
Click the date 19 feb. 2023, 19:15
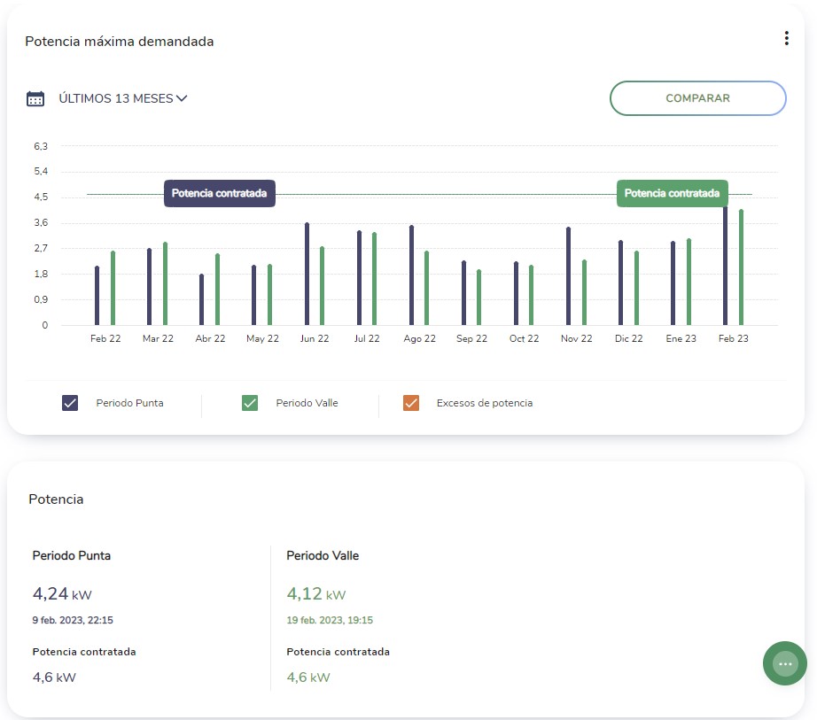[330, 620]
